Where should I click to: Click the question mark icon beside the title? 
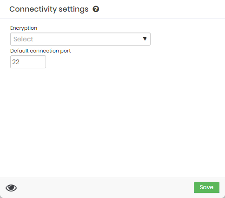pos(96,9)
